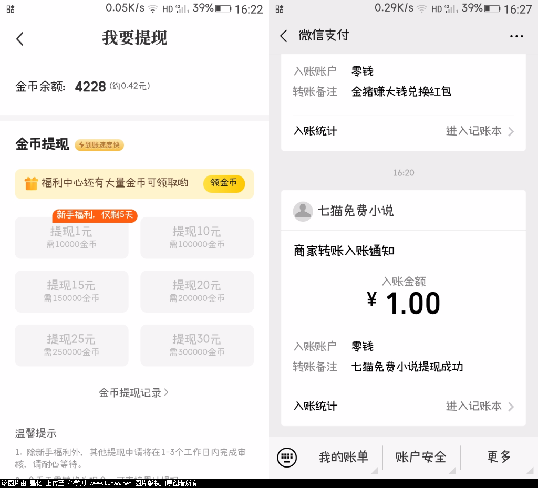Open 金币提现记录 history
The width and height of the screenshot is (538, 488).
click(133, 392)
